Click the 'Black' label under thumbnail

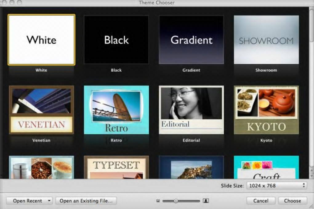[x=116, y=70]
